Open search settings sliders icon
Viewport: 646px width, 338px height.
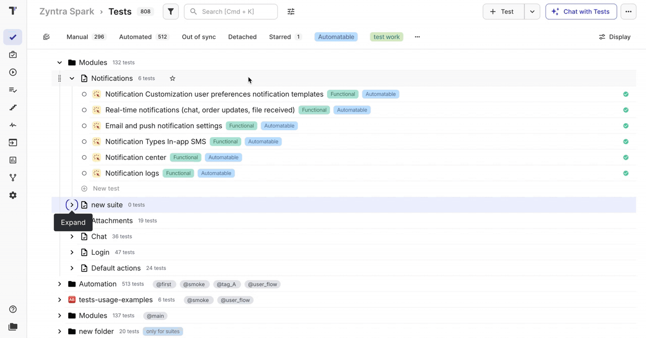click(x=291, y=12)
